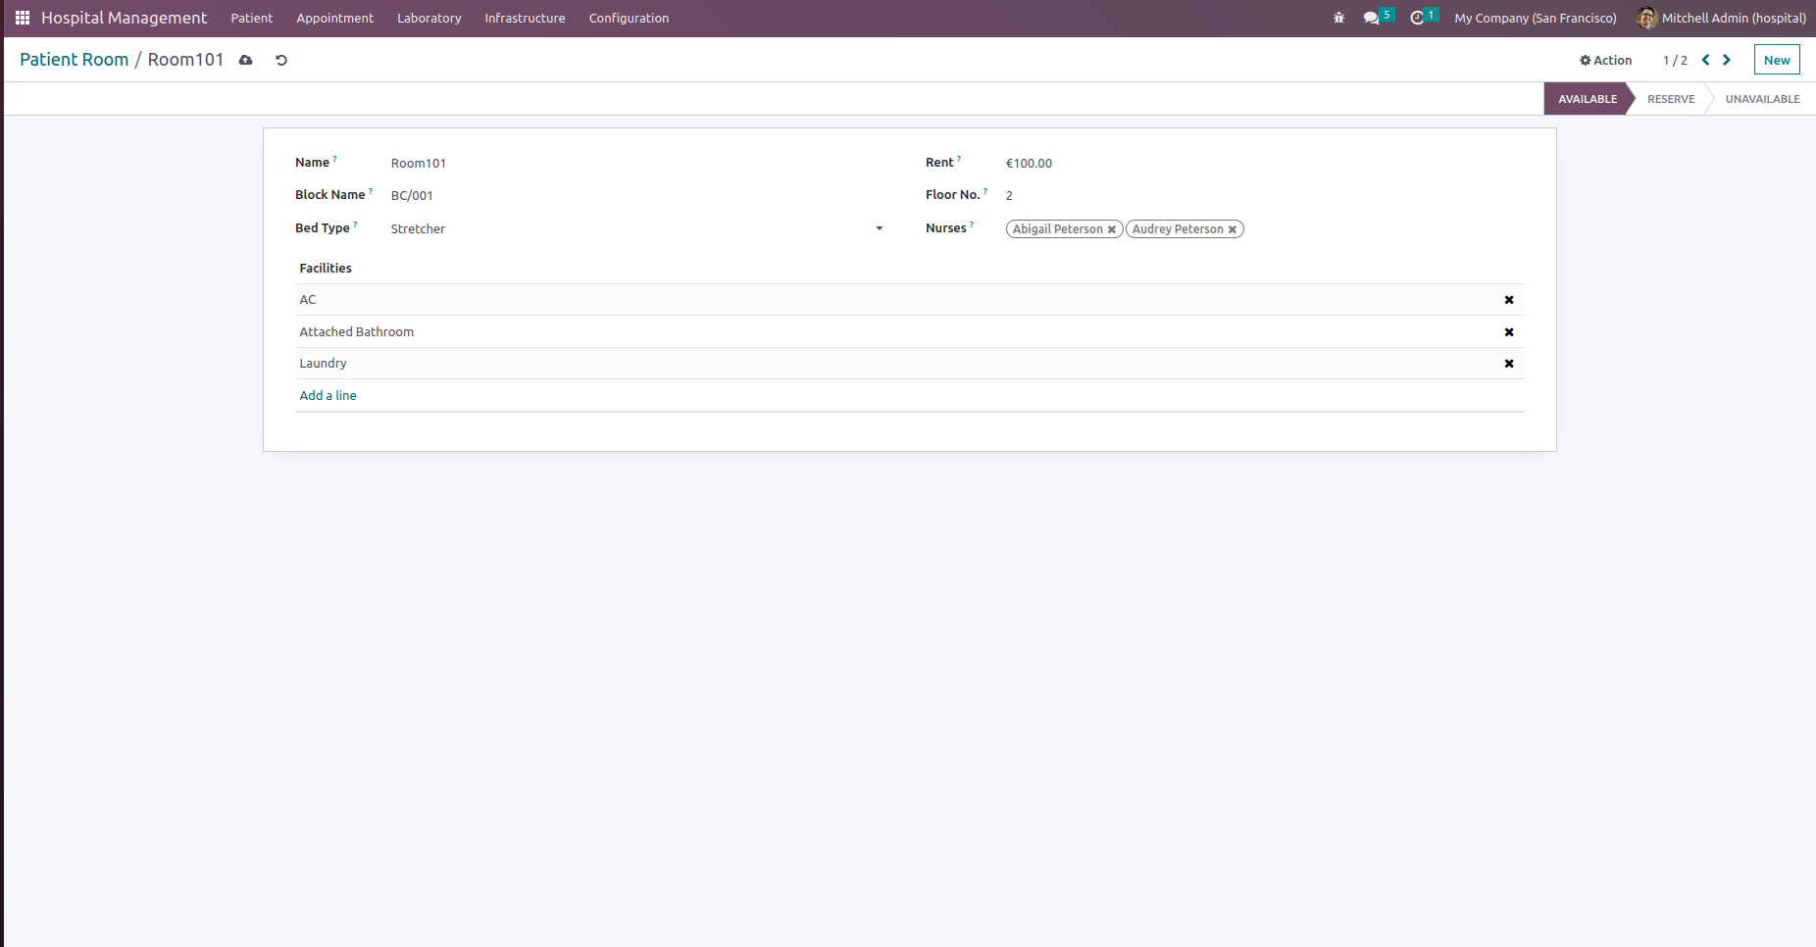Click the Facilities column header

326,269
